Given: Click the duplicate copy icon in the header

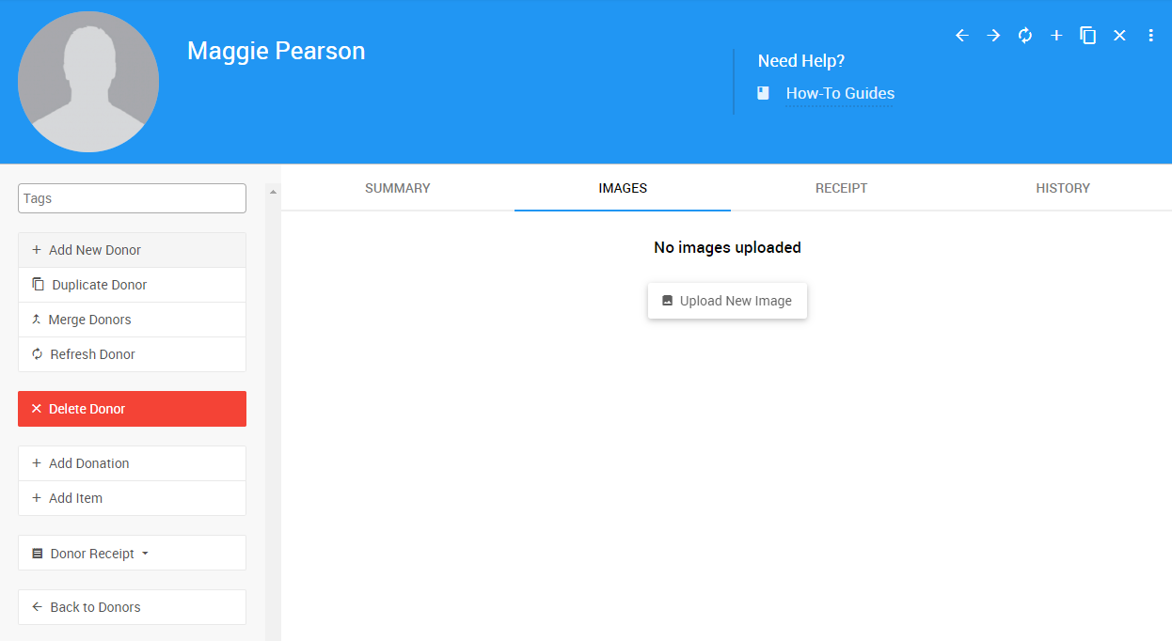Looking at the screenshot, I should [x=1088, y=36].
